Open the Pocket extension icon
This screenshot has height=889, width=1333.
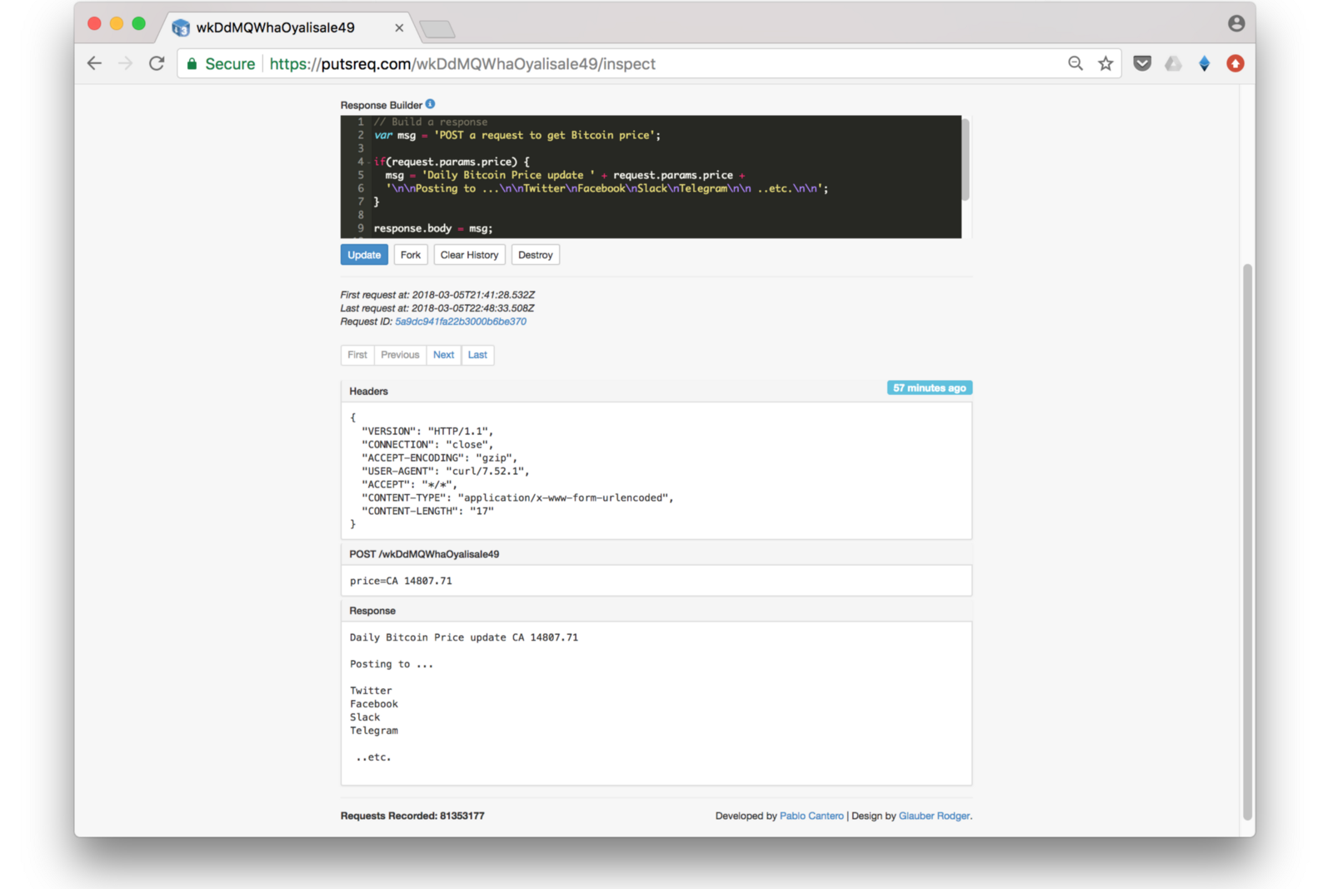[1142, 63]
